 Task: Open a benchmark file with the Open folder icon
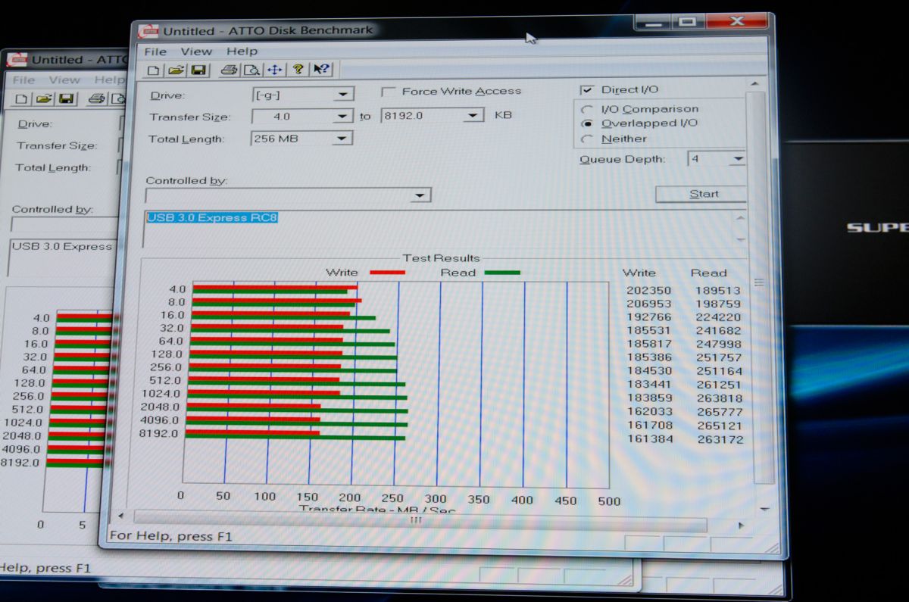click(176, 70)
